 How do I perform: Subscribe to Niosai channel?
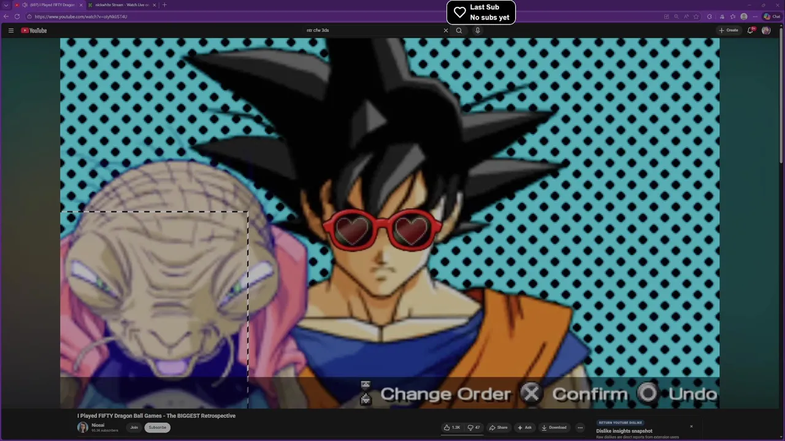coord(157,428)
